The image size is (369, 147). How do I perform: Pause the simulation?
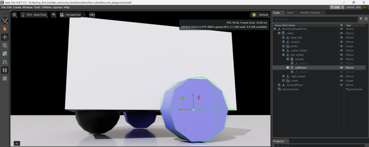pyautogui.click(x=5, y=70)
